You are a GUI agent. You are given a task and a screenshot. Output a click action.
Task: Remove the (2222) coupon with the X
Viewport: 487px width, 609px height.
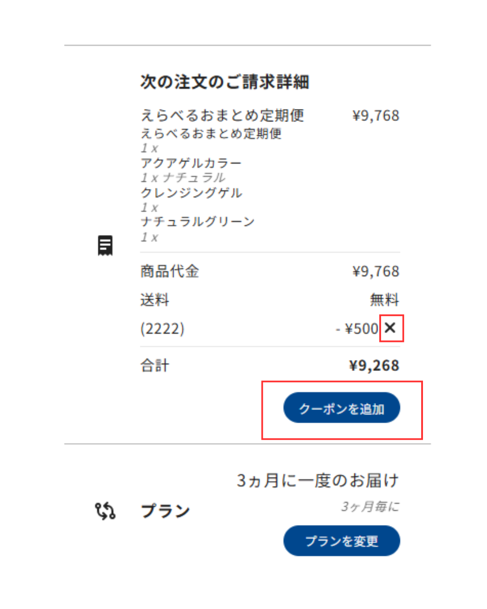(391, 328)
